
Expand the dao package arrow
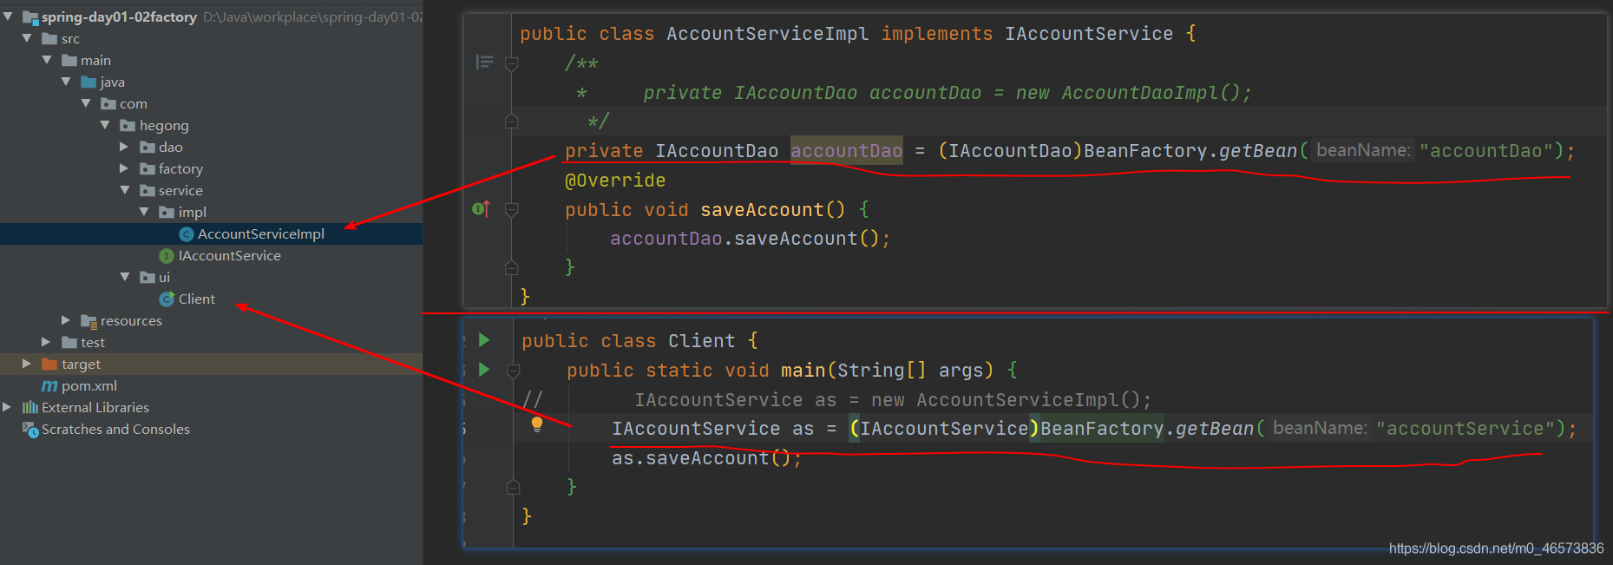[124, 147]
